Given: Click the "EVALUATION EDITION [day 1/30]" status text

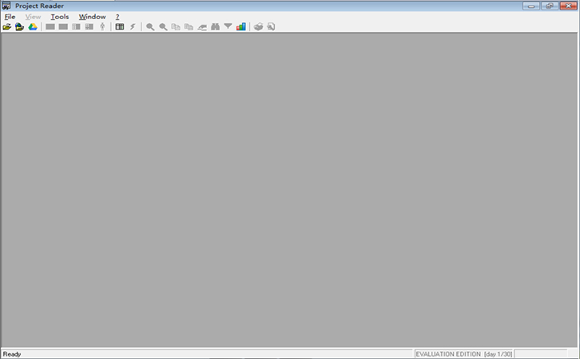Looking at the screenshot, I should point(464,354).
